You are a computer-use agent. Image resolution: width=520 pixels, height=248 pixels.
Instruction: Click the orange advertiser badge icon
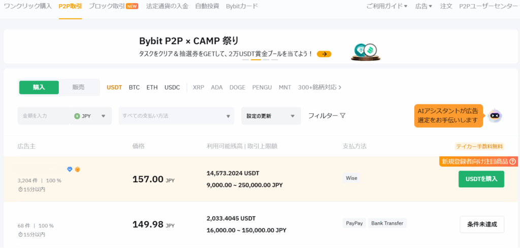tap(78, 169)
